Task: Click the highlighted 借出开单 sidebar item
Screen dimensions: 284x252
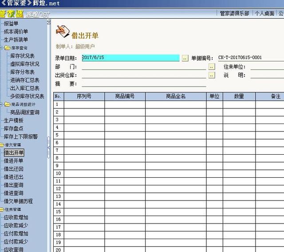Action: (14, 152)
